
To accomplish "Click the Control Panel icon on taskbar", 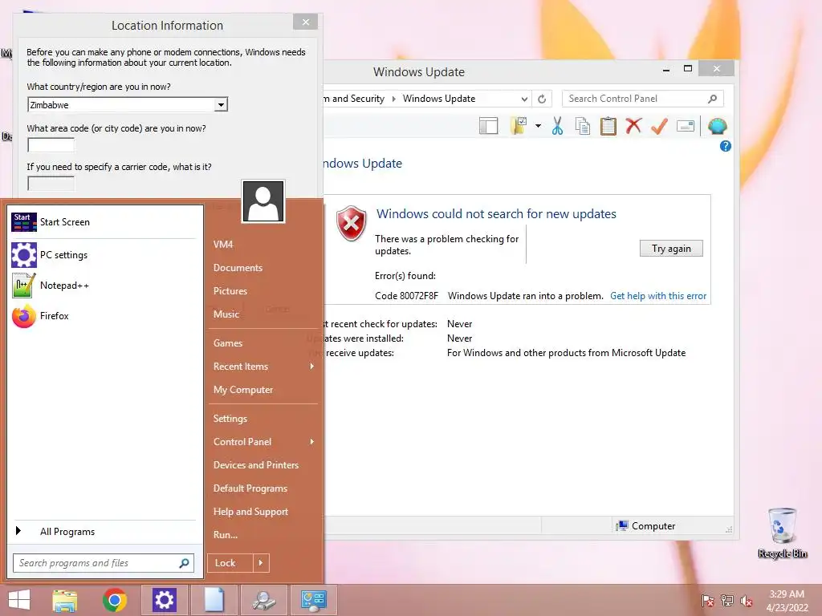I will coord(314,600).
